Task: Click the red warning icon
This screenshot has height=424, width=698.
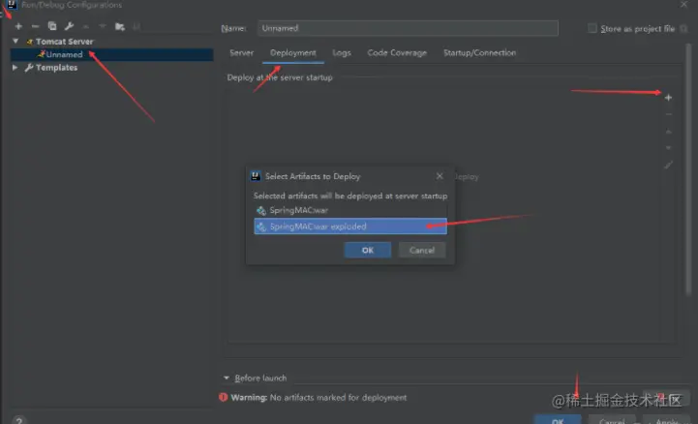Action: point(223,397)
